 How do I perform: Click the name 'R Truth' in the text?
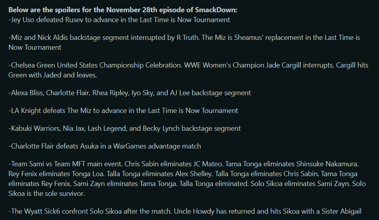tap(188, 38)
